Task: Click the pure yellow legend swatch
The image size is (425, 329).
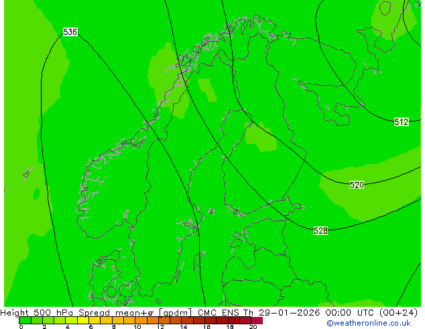Action: click(x=83, y=320)
